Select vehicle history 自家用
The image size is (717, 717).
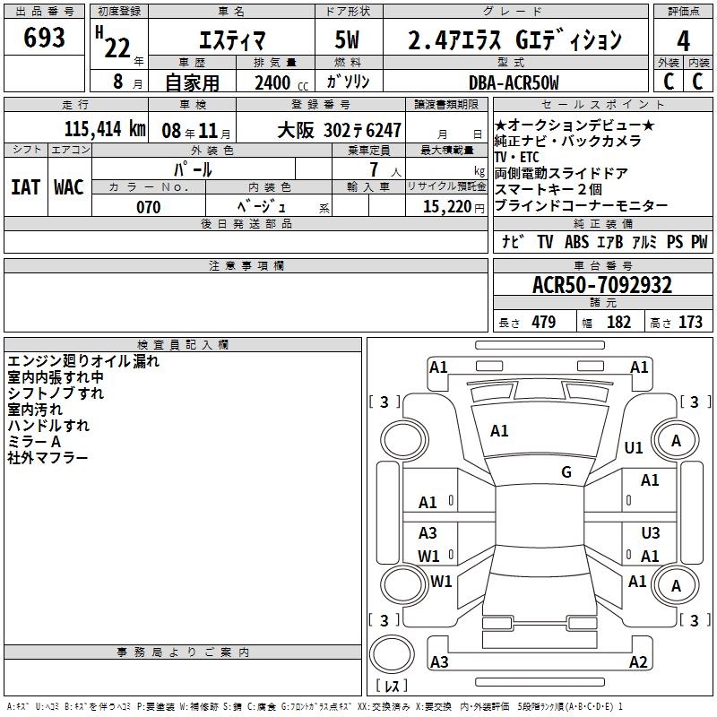pyautogui.click(x=192, y=82)
